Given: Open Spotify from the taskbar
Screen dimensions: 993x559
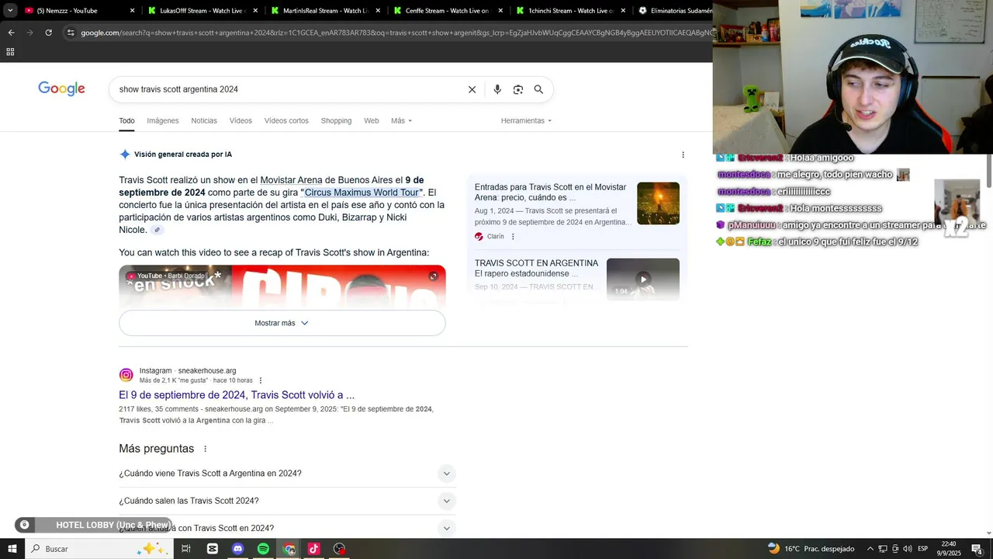Looking at the screenshot, I should point(263,549).
